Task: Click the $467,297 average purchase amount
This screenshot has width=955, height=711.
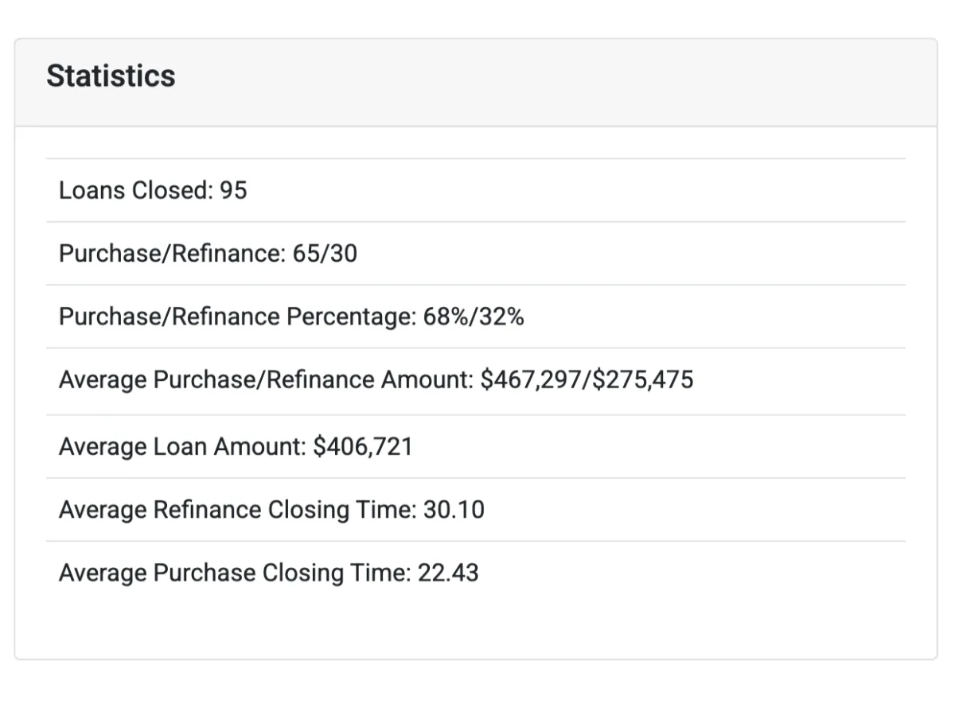Action: point(531,380)
